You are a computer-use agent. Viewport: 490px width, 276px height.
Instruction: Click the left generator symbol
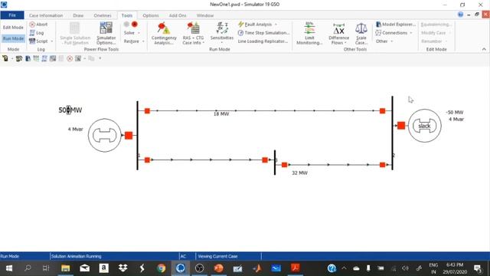pyautogui.click(x=105, y=135)
